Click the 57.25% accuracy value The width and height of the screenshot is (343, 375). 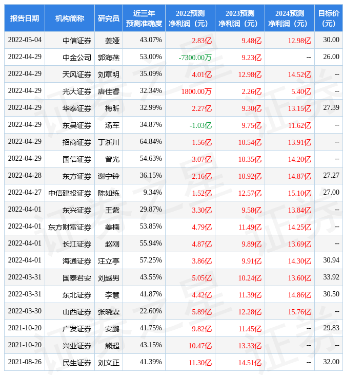point(151,260)
